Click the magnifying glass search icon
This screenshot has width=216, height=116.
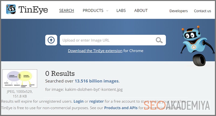159,40
